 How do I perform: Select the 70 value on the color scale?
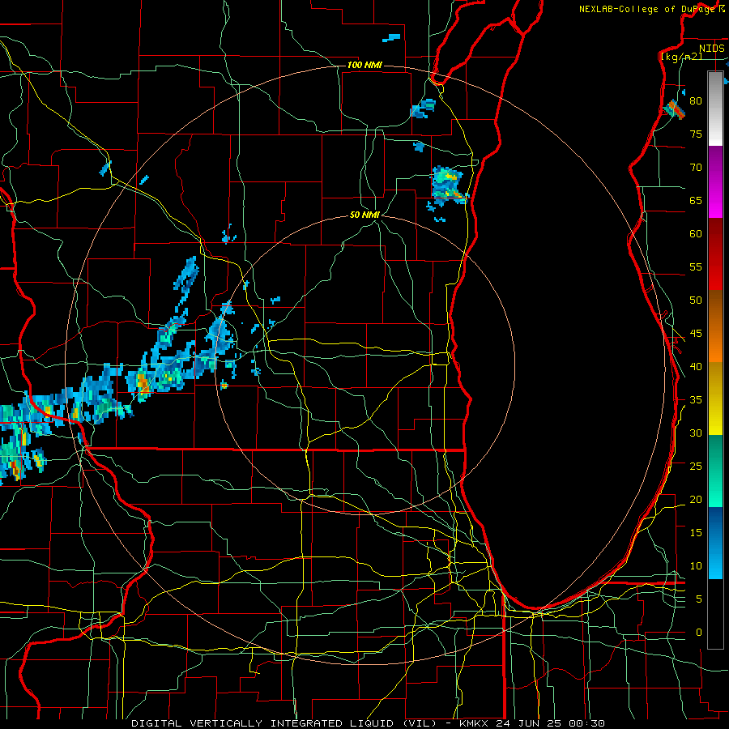pos(696,168)
